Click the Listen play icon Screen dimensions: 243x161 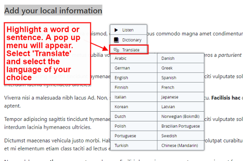pos(116,30)
